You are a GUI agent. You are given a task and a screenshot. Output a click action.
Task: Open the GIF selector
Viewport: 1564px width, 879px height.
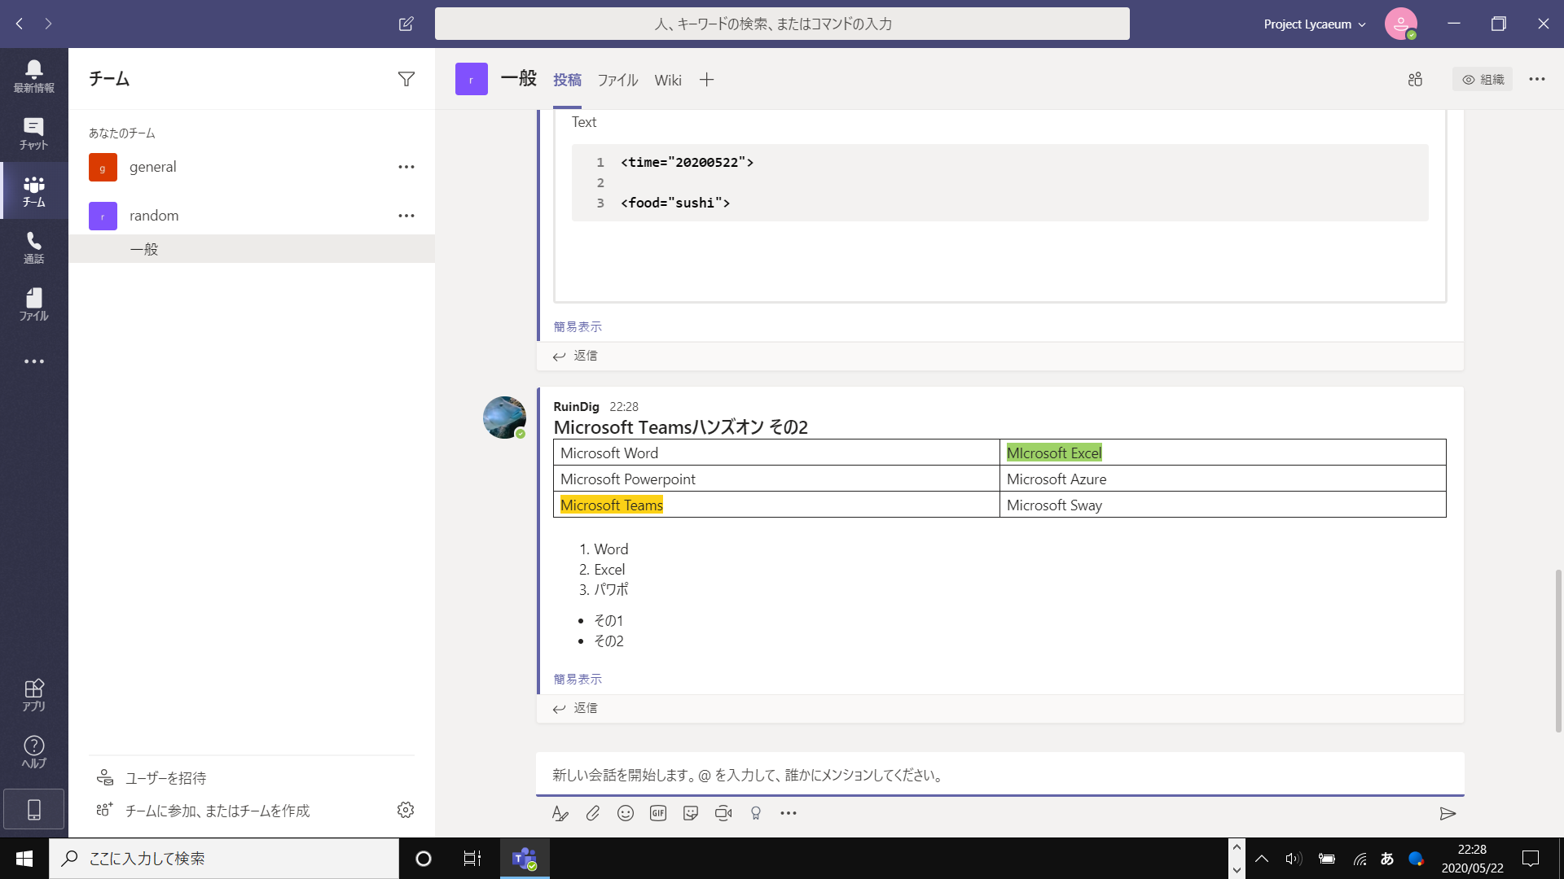[x=658, y=813]
